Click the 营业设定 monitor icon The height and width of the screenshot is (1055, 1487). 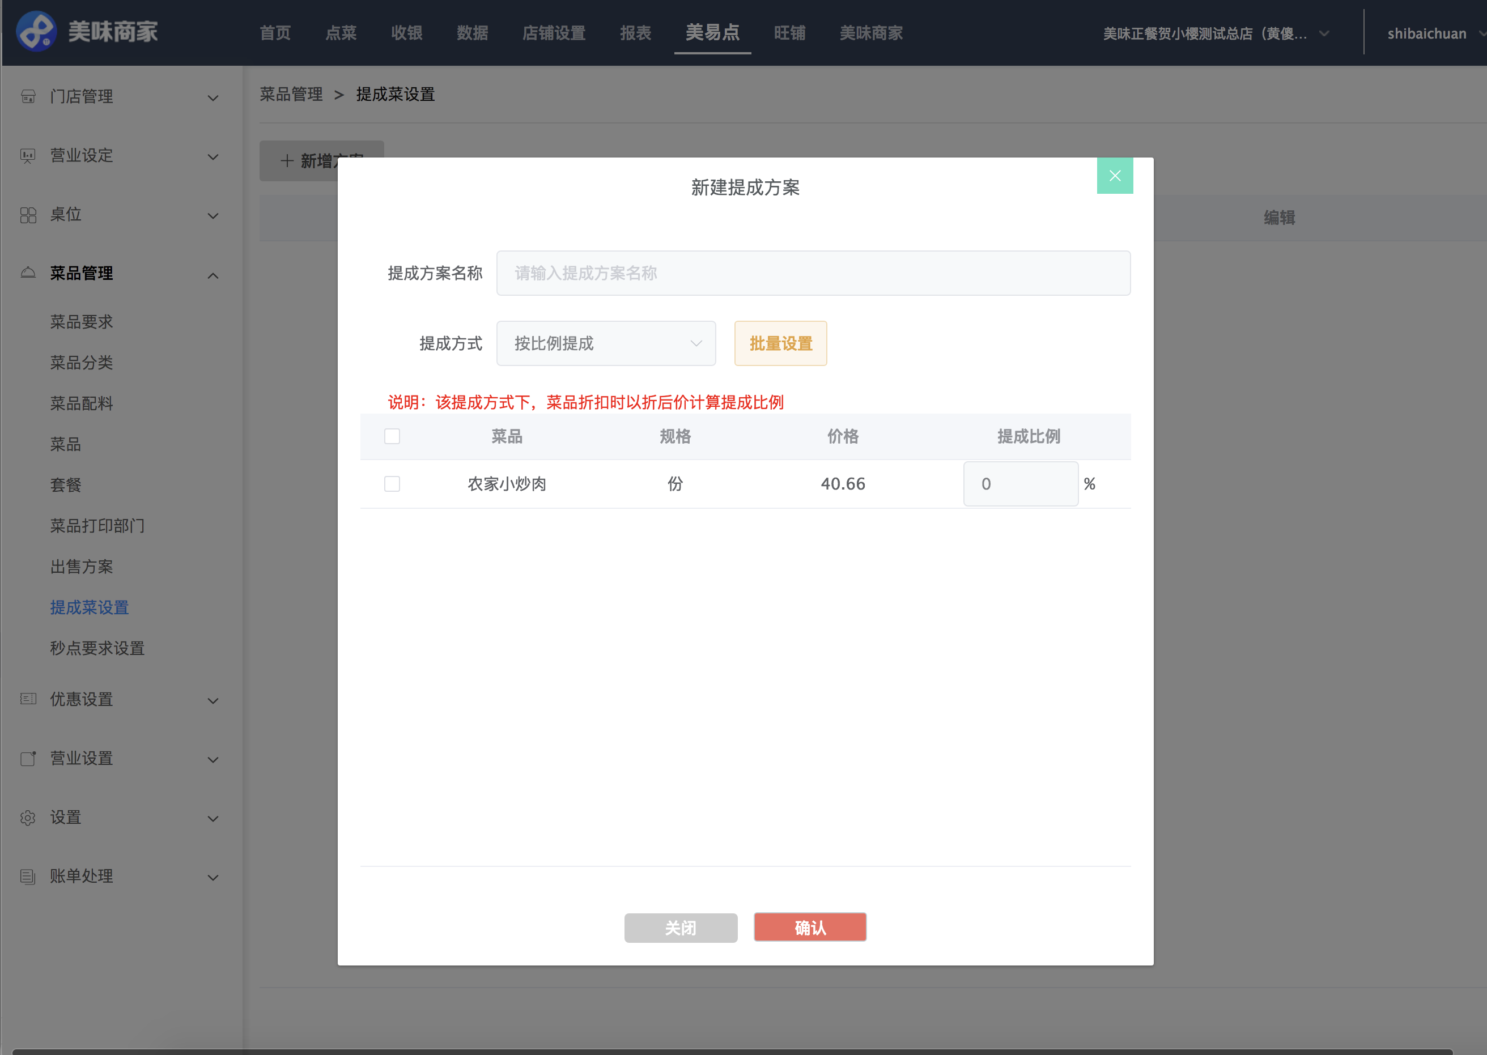click(x=28, y=156)
